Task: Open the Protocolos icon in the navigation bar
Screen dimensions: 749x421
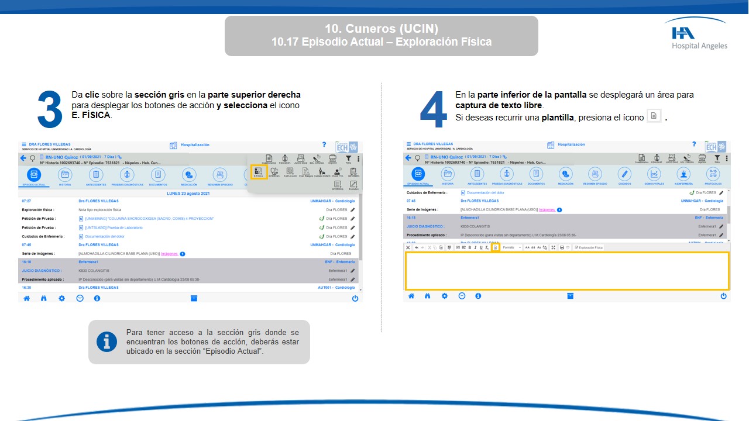Action: coord(713,174)
